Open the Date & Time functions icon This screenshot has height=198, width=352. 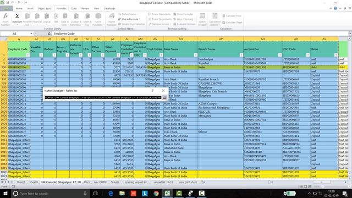tap(65, 16)
